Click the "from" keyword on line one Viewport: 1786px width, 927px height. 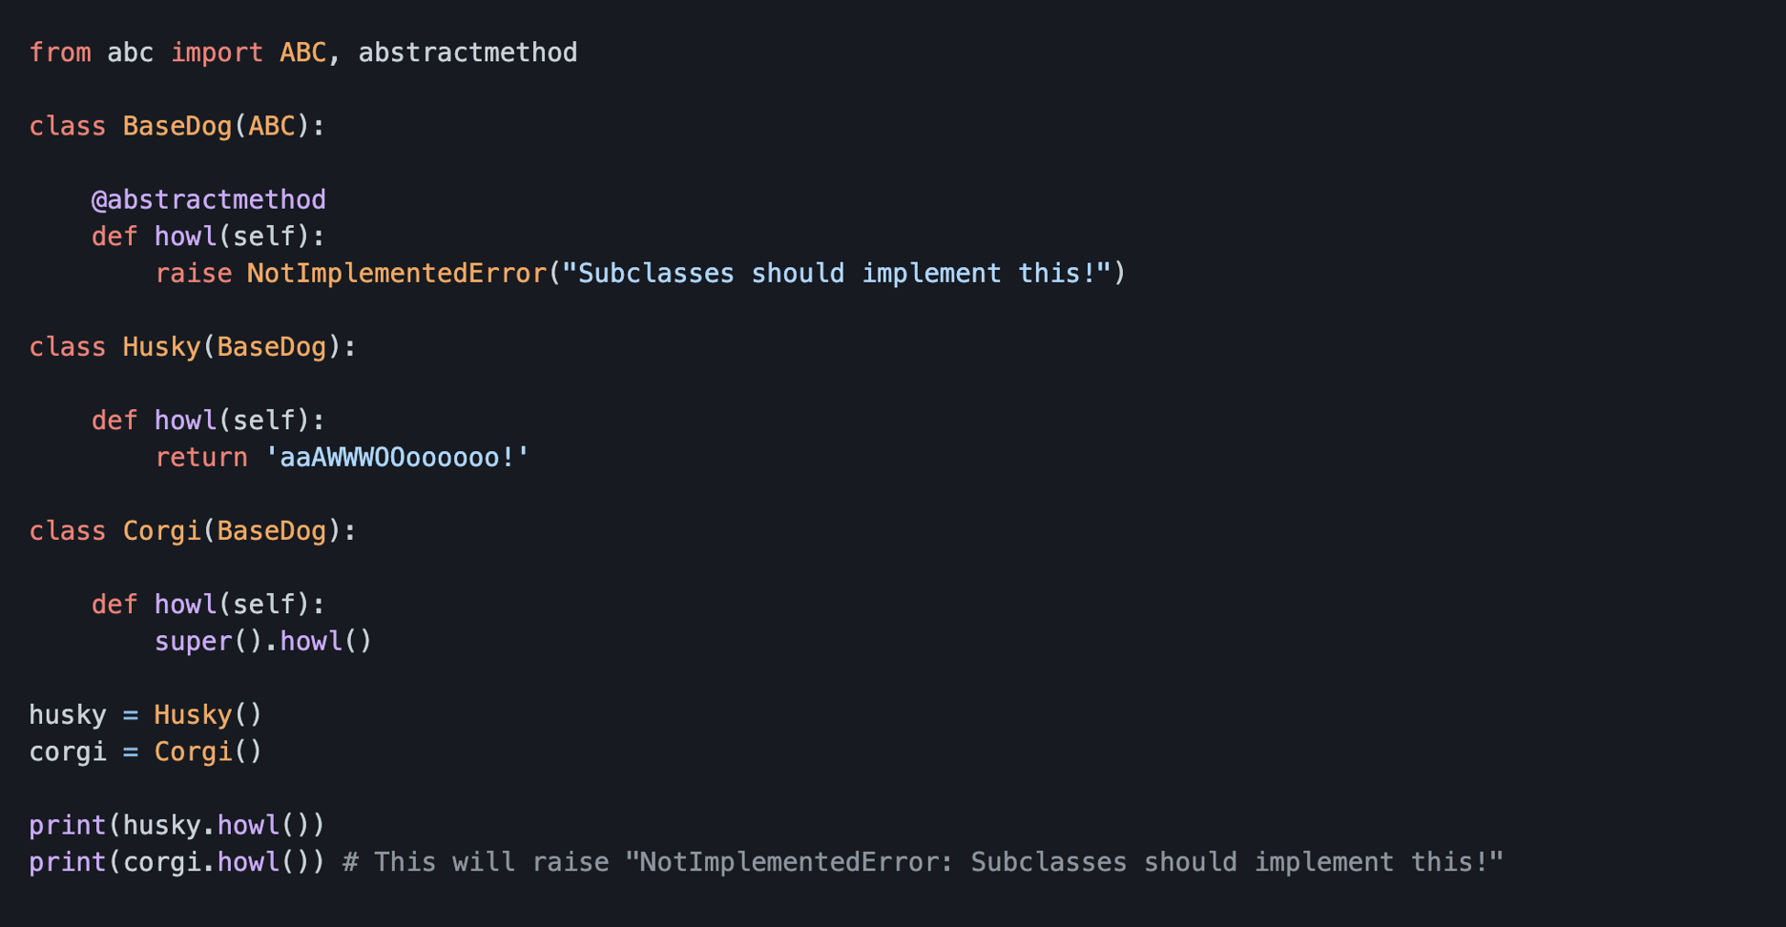(59, 52)
